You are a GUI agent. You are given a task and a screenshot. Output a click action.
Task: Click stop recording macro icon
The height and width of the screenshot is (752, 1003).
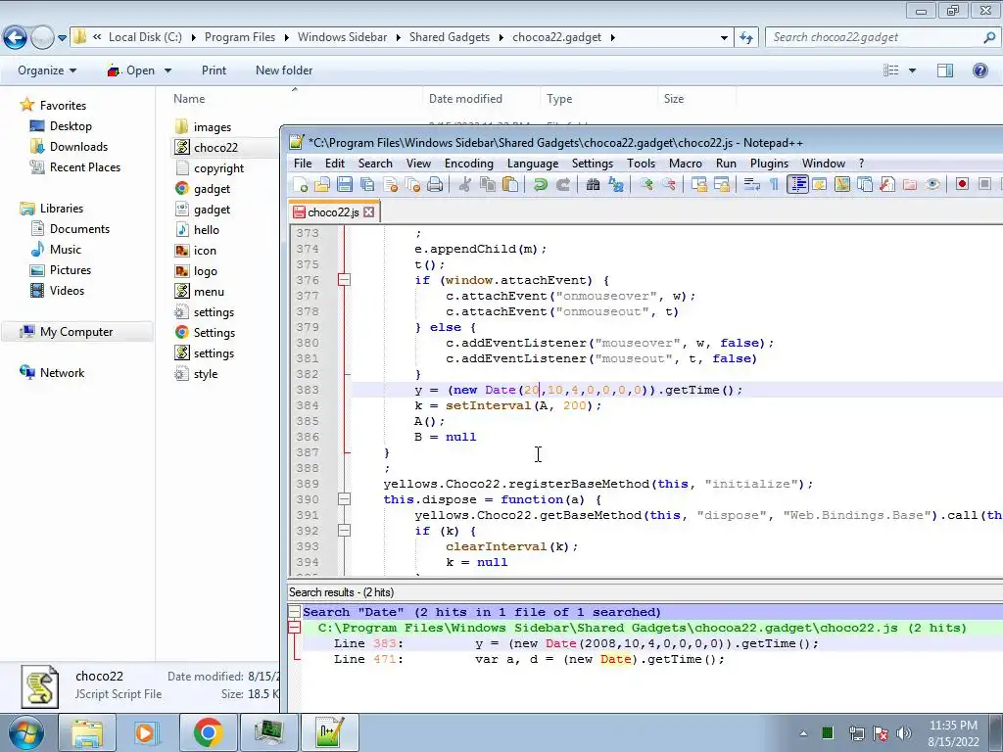pos(985,185)
